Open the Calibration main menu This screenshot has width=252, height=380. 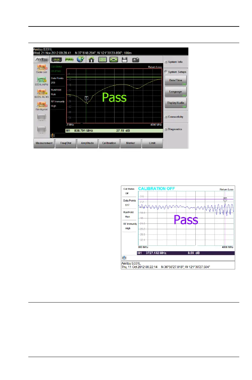pos(109,143)
